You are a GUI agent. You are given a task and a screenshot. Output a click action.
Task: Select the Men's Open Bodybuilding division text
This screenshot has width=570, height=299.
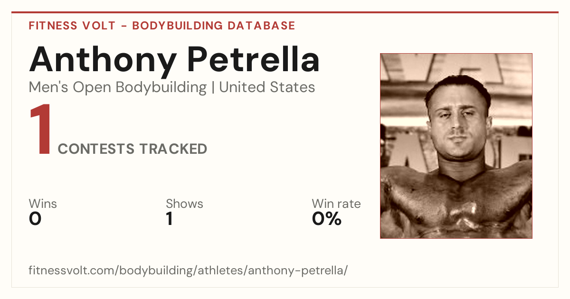(118, 87)
